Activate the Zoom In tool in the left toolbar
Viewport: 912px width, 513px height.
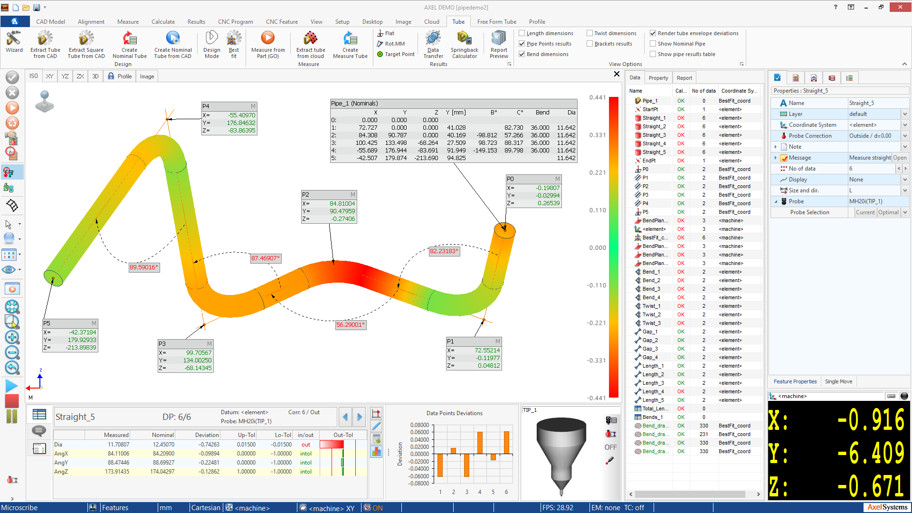12,338
